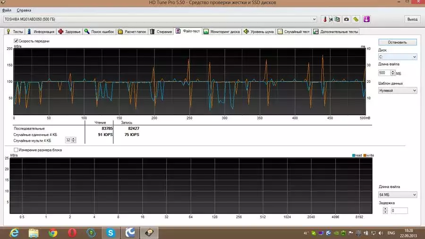Click the Последовательные row label
The image size is (425, 239).
(x=29, y=129)
